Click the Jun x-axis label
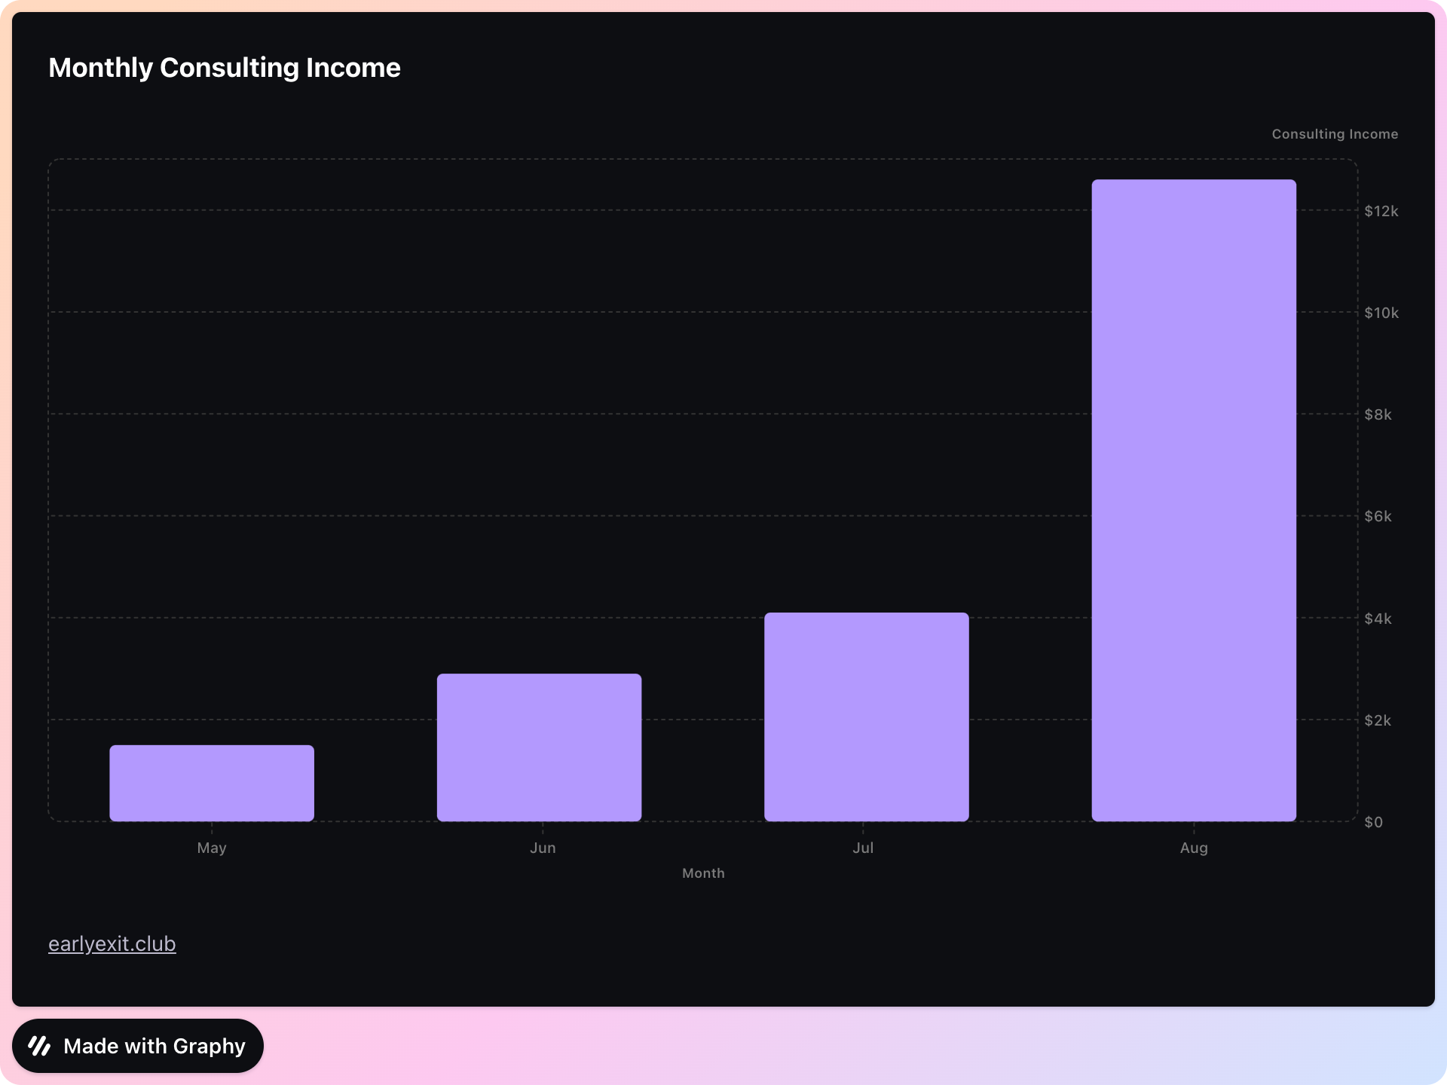This screenshot has width=1447, height=1085. pyautogui.click(x=543, y=848)
